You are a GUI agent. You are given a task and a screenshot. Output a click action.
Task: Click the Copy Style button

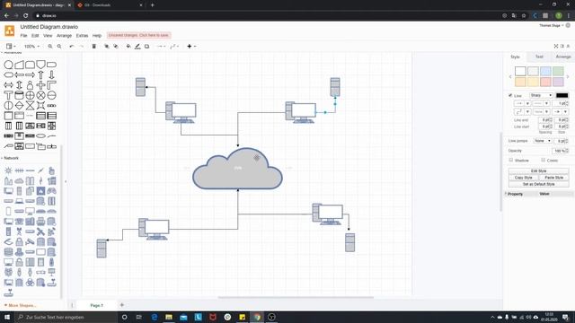(x=523, y=178)
